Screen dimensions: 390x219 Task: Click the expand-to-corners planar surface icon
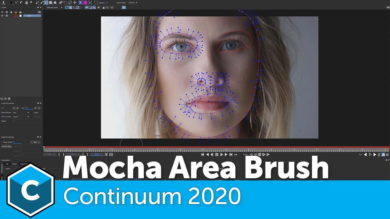pyautogui.click(x=90, y=2)
